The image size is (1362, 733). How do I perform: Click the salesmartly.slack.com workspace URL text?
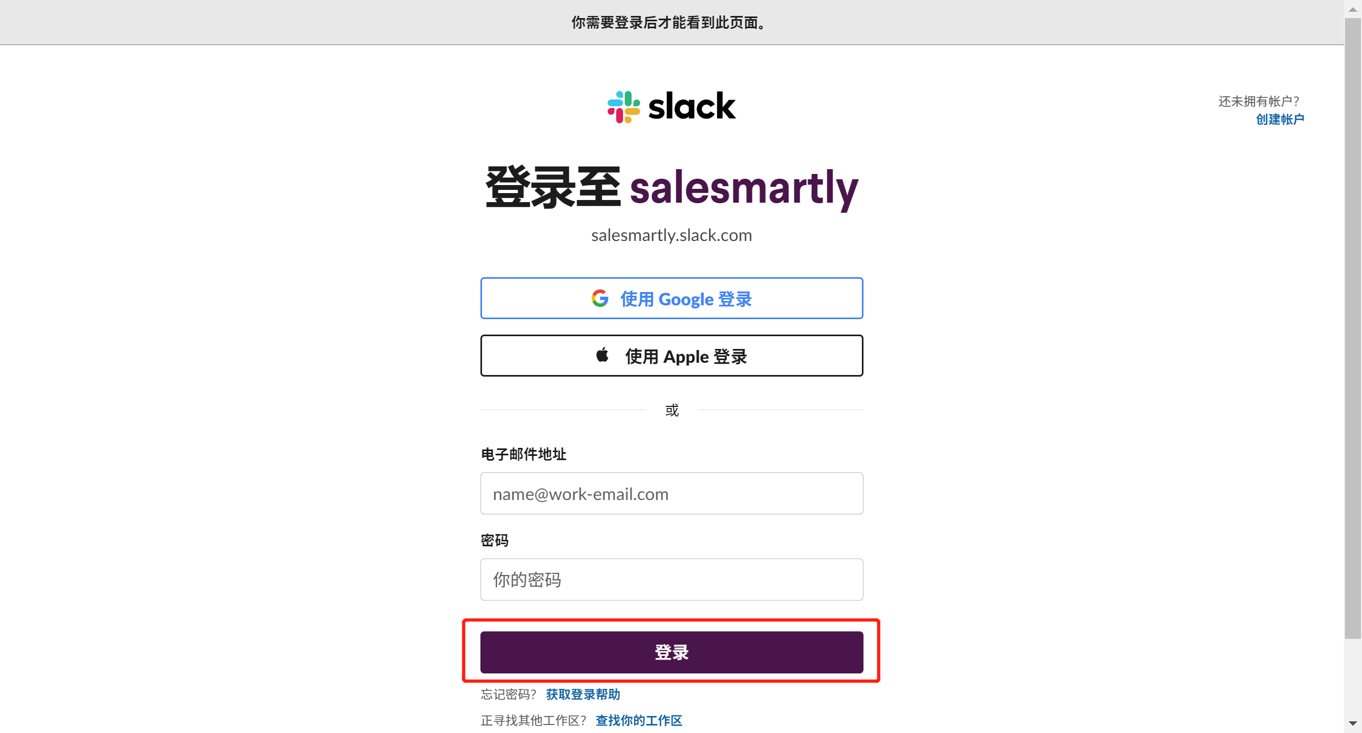(671, 235)
